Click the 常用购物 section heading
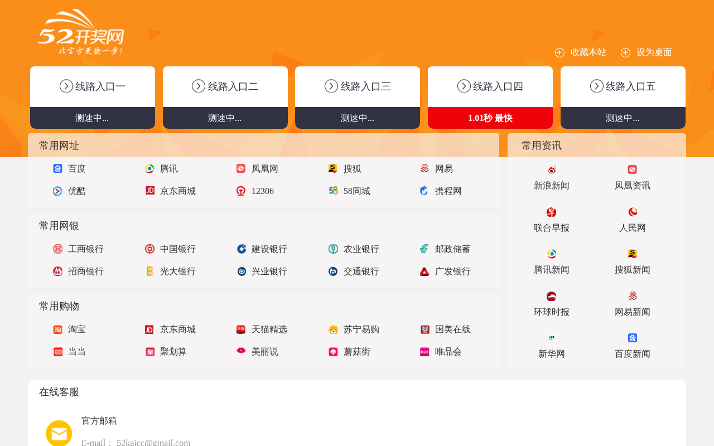 [x=59, y=306]
